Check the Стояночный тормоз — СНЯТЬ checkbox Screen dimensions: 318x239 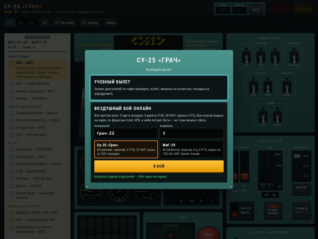point(11,164)
